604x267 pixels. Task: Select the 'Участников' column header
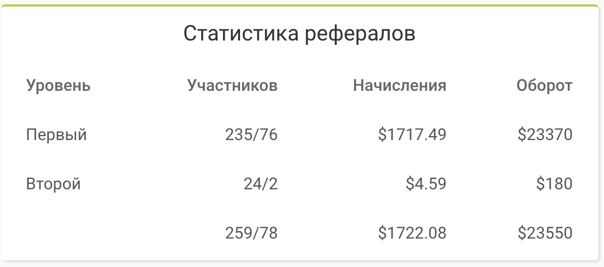click(x=232, y=85)
